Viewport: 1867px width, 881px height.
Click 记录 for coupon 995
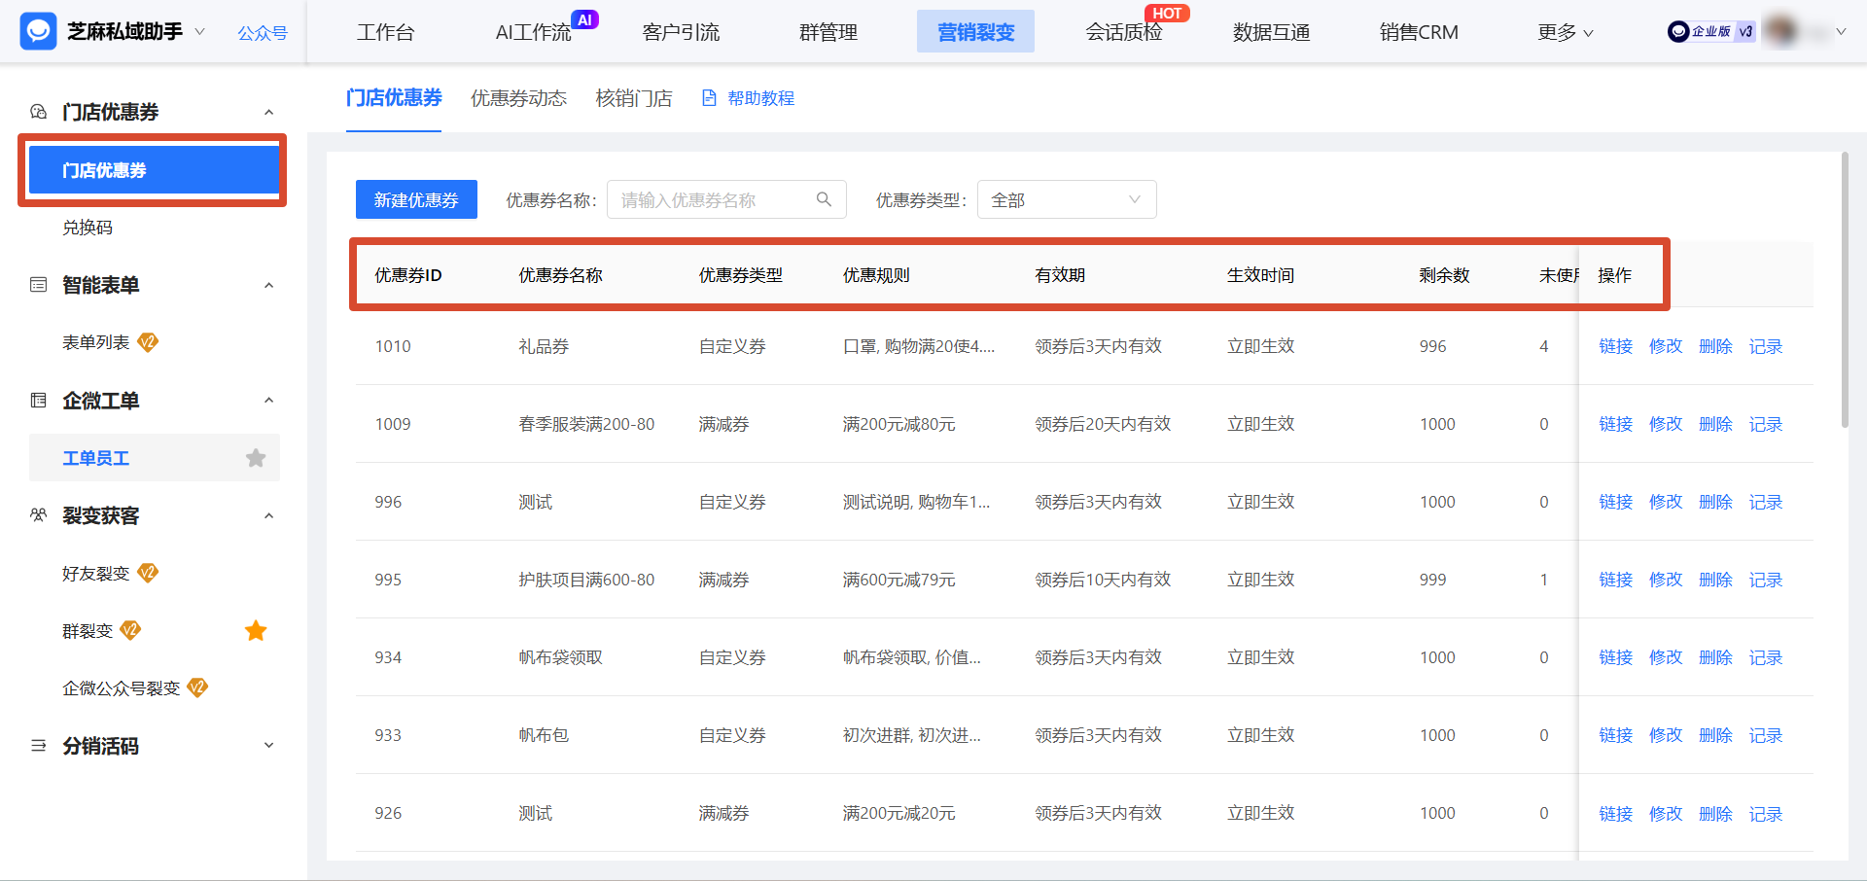click(1766, 580)
